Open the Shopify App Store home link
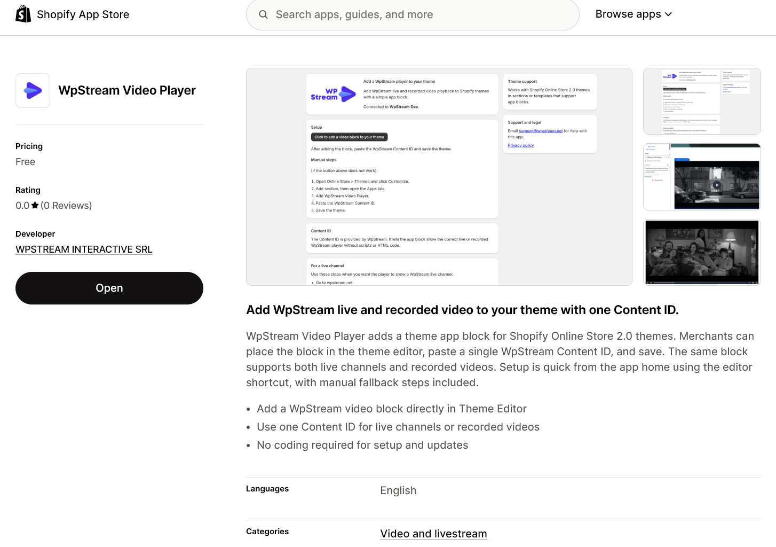The image size is (776, 547). (73, 14)
